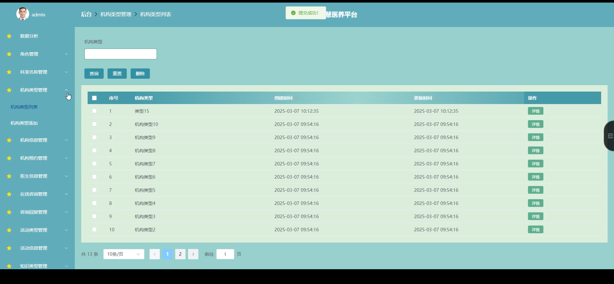Check the row for 机构类型9
The width and height of the screenshot is (614, 284).
pos(94,137)
